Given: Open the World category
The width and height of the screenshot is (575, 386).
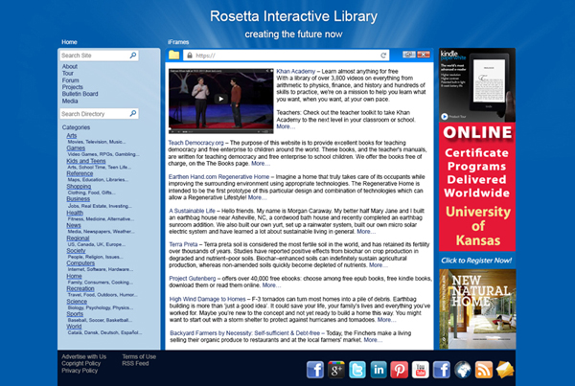Looking at the screenshot, I should [74, 327].
